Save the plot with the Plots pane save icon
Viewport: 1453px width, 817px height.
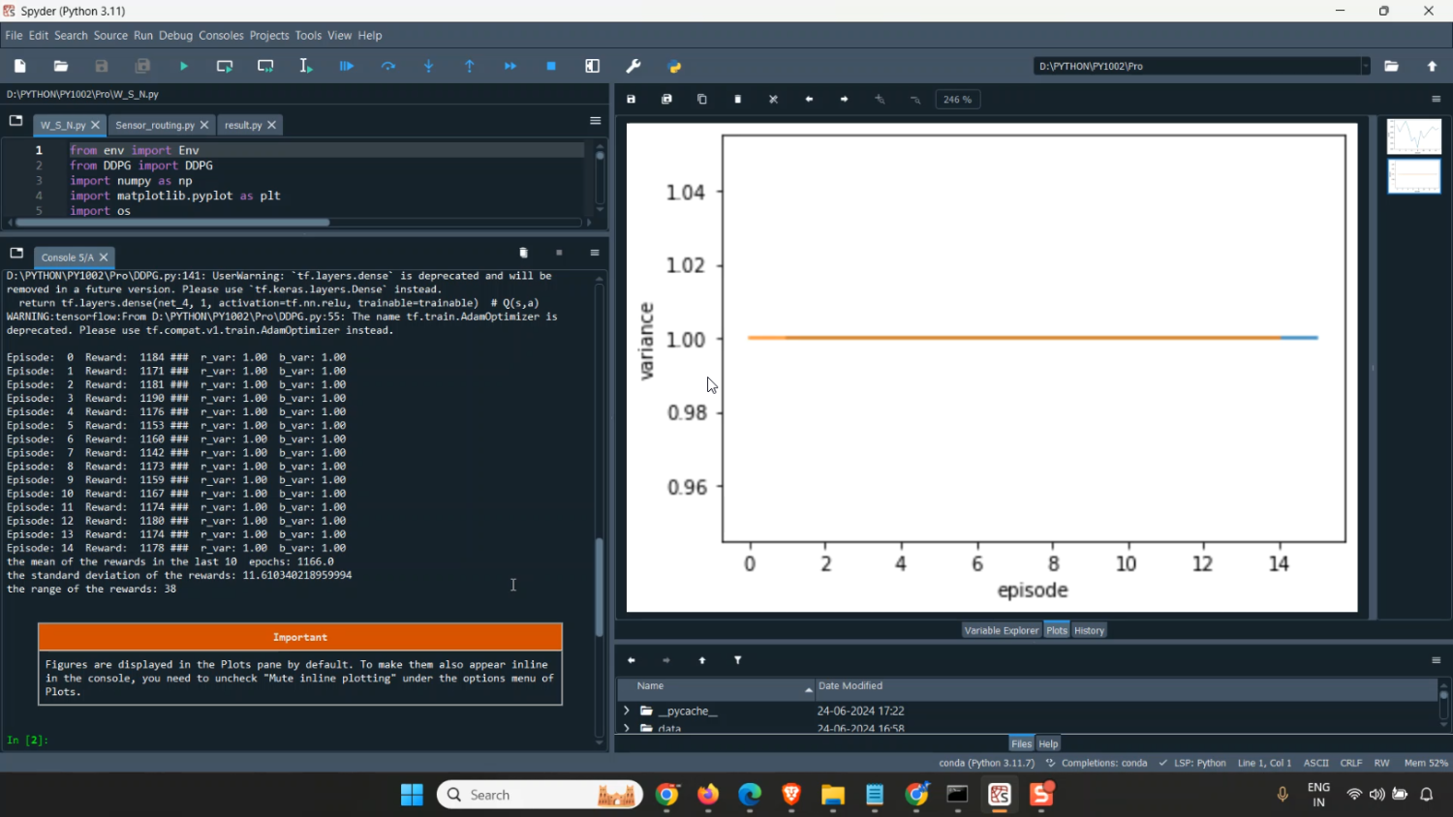coord(632,100)
